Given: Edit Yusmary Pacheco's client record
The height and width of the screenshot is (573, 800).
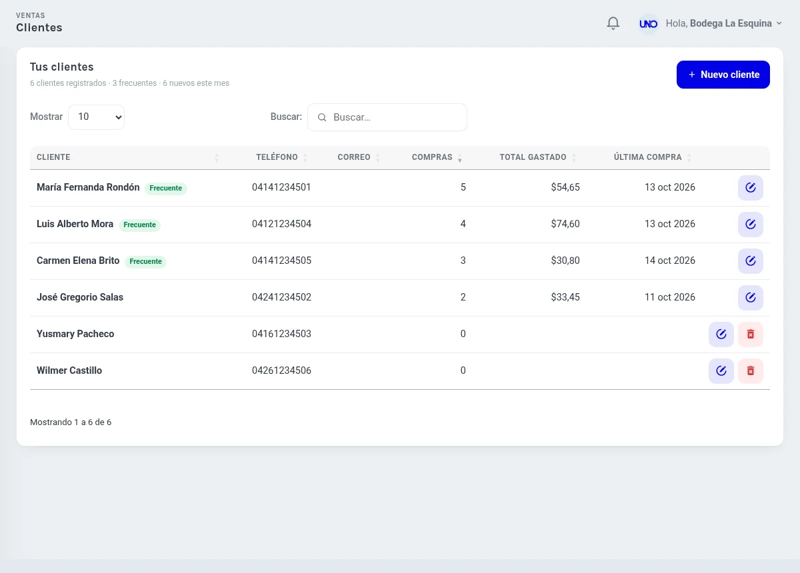Looking at the screenshot, I should pyautogui.click(x=721, y=334).
